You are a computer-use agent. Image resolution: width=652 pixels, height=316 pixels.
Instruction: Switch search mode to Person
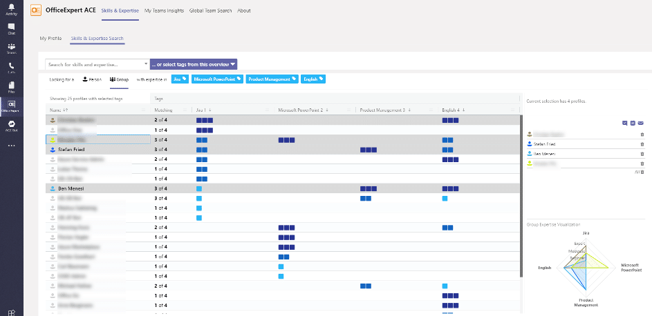point(92,79)
